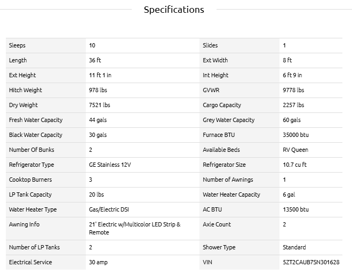Click the Awning Info description text

(x=134, y=228)
